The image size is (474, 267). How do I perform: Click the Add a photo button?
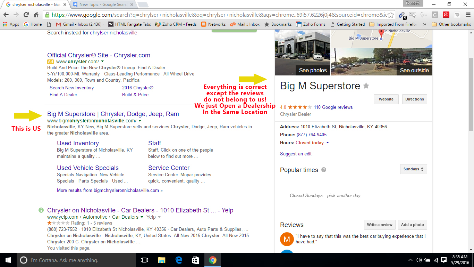coord(413,225)
